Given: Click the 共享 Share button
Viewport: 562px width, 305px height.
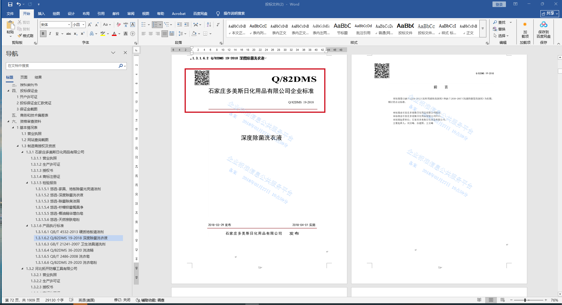Looking at the screenshot, I should point(549,13).
